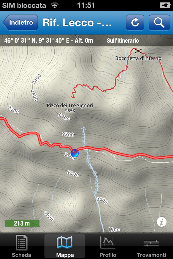The image size is (173, 259).
Task: Select the blue position marker
Action: point(75,153)
